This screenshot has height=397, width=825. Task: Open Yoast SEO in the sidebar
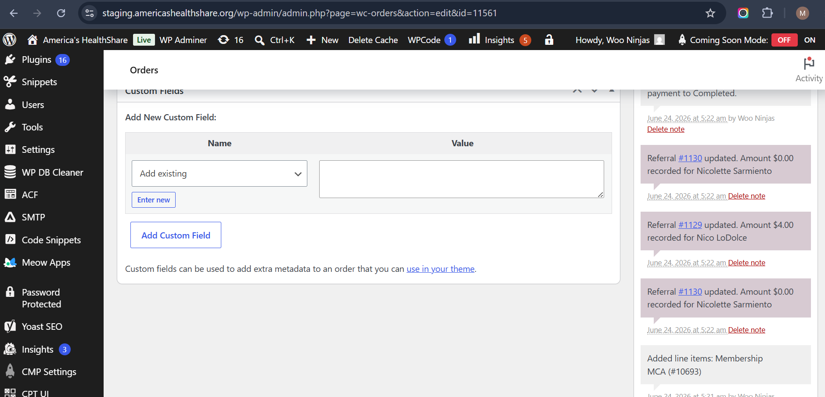point(42,327)
